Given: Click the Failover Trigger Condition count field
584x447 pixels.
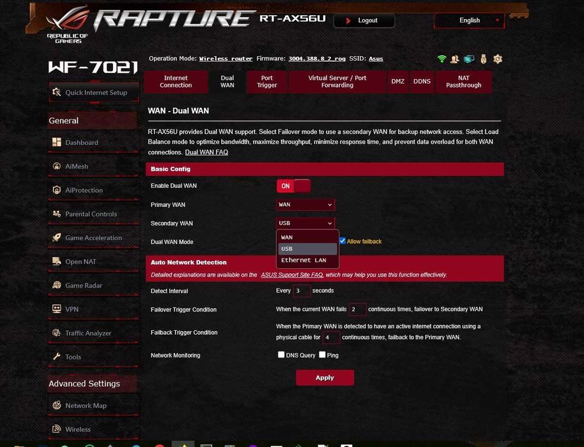Looking at the screenshot, I should tap(358, 309).
